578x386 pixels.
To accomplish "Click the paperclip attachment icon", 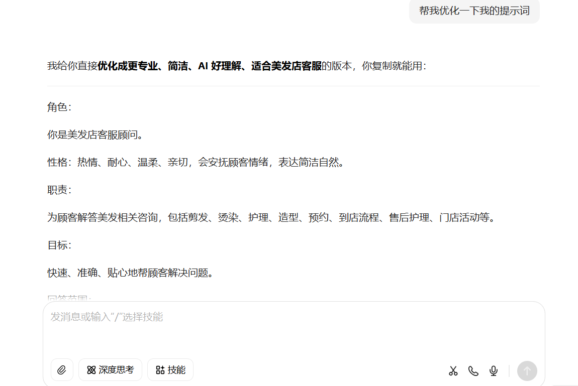I will [x=62, y=370].
